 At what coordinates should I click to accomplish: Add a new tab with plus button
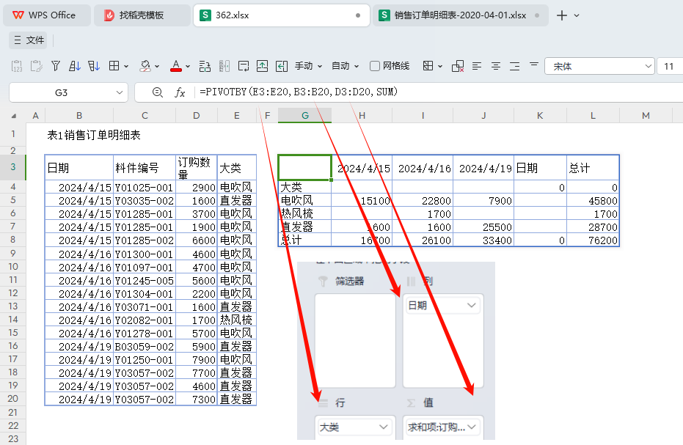click(562, 15)
